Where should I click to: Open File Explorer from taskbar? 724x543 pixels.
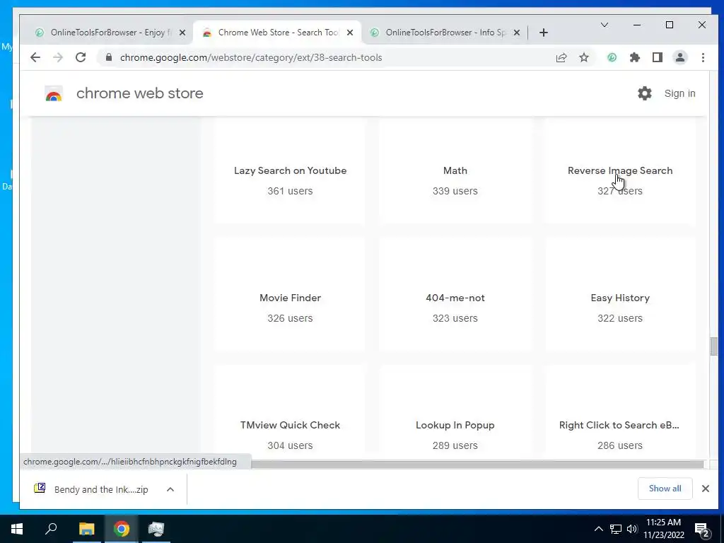[x=86, y=529]
